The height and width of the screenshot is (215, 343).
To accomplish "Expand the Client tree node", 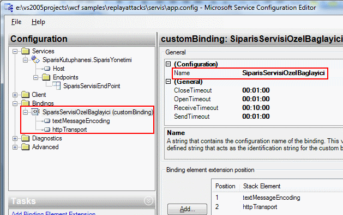I will (x=15, y=95).
